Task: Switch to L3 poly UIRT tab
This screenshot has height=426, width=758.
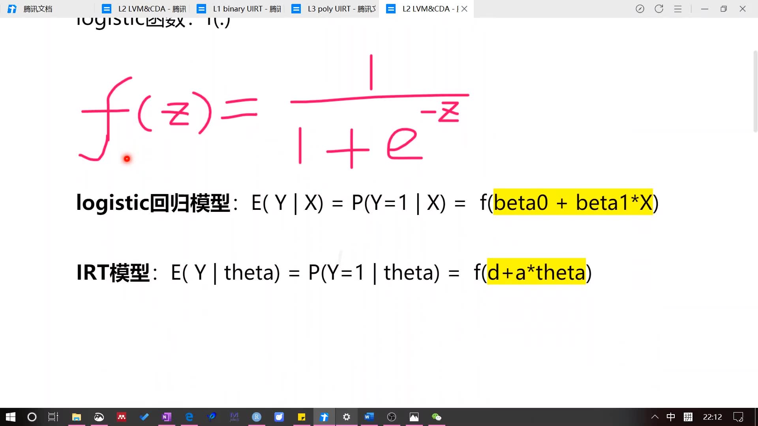Action: click(334, 9)
